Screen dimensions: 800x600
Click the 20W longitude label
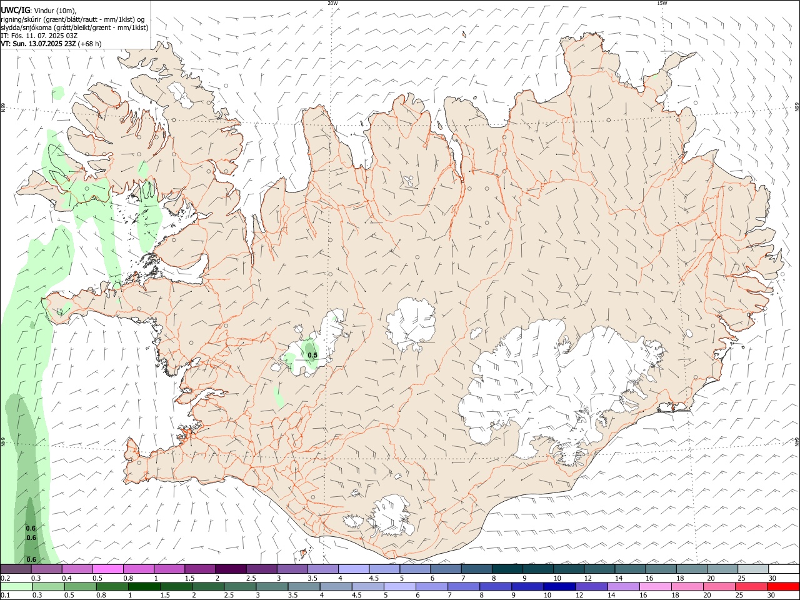[332, 3]
